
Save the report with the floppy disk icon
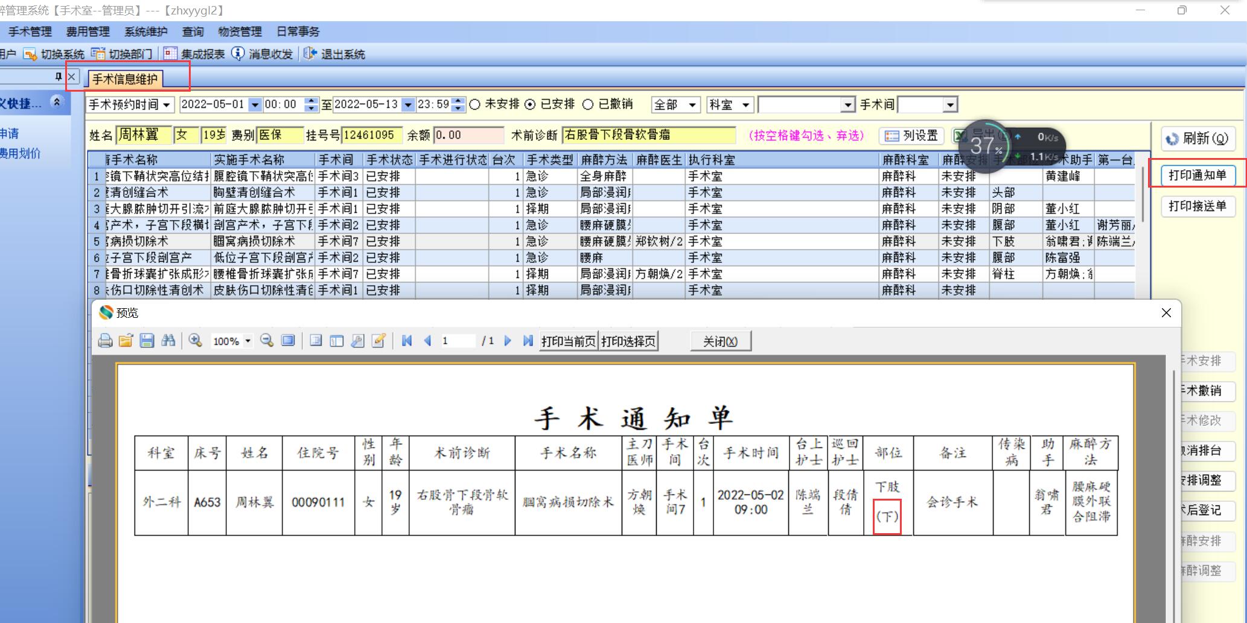[147, 341]
